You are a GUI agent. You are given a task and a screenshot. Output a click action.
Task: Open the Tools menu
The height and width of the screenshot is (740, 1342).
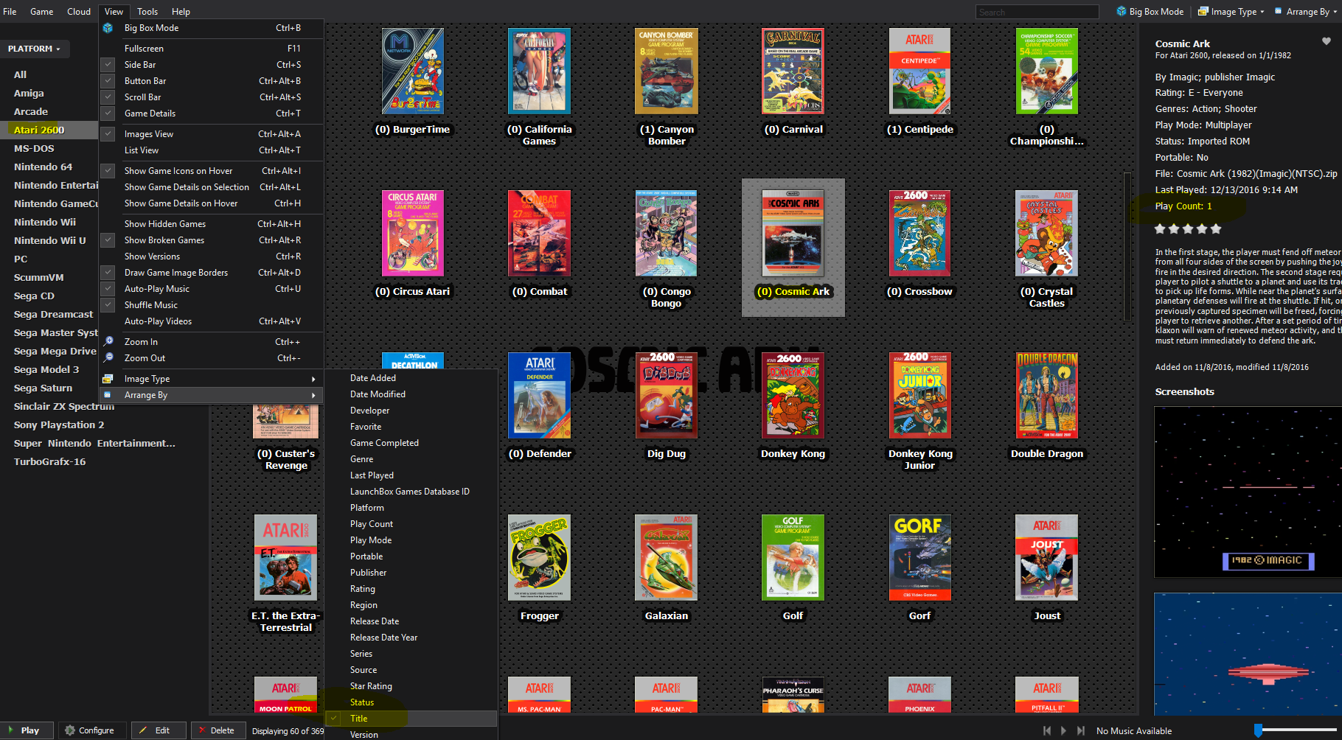[147, 11]
